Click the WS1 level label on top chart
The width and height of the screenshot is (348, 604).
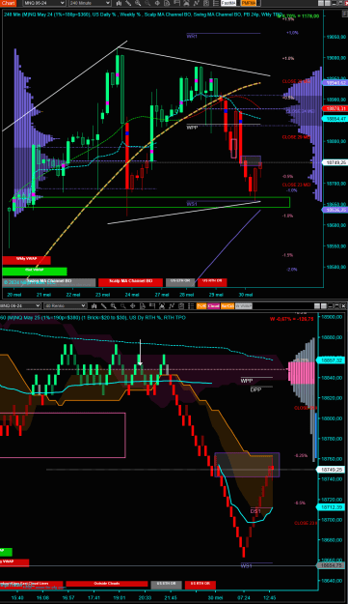coord(192,203)
